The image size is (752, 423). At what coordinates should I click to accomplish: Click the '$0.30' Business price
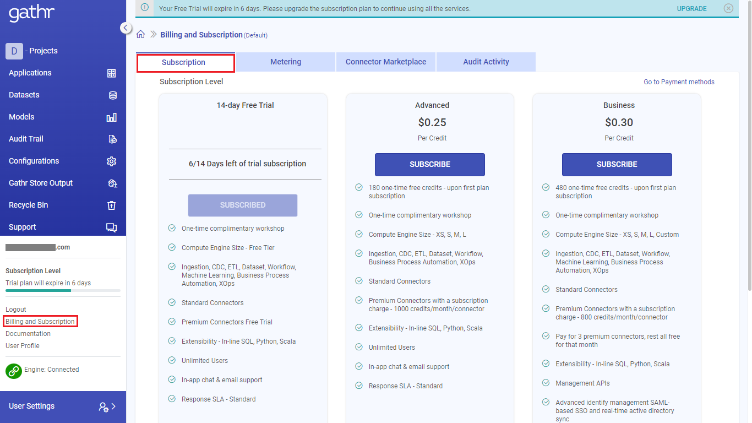(619, 122)
